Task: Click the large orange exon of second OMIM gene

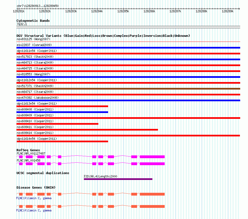Action: click(152, 206)
